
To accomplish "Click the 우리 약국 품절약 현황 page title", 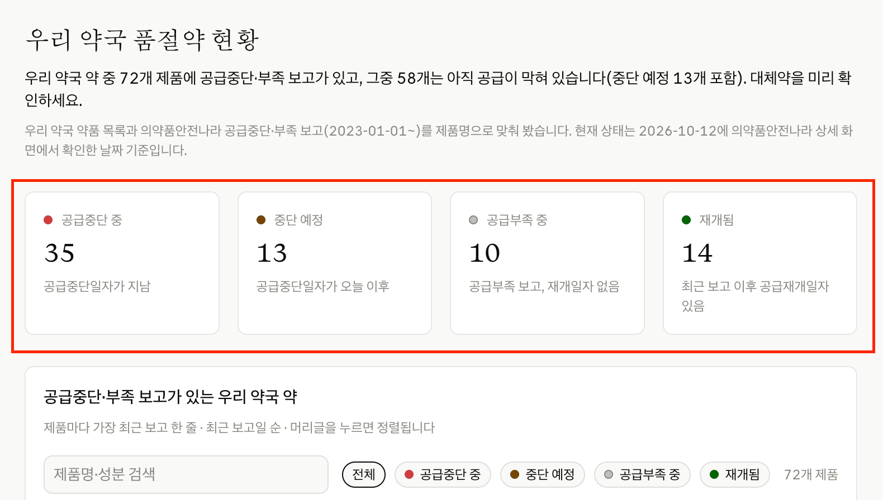I will [x=142, y=40].
